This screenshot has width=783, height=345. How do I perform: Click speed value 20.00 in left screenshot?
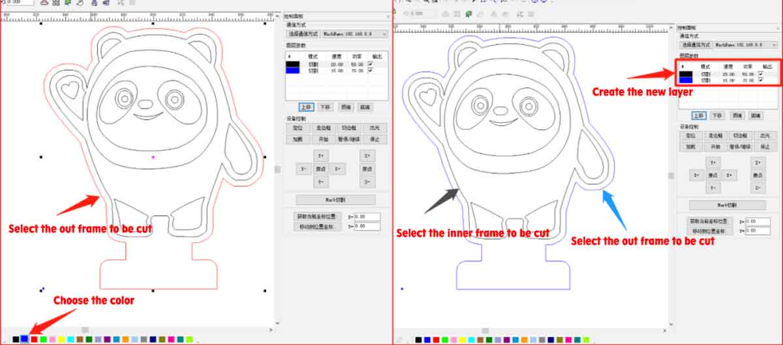pyautogui.click(x=337, y=64)
